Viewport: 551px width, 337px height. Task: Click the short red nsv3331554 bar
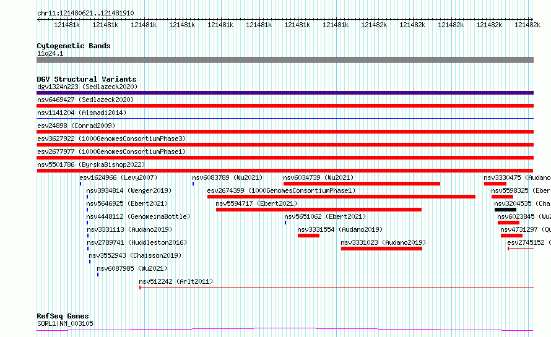point(308,236)
